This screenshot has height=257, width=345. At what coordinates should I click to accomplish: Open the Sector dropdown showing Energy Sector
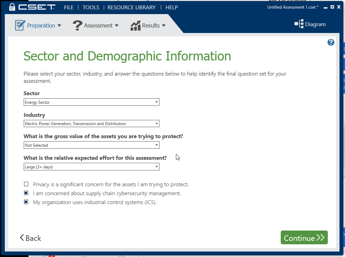[x=91, y=102]
